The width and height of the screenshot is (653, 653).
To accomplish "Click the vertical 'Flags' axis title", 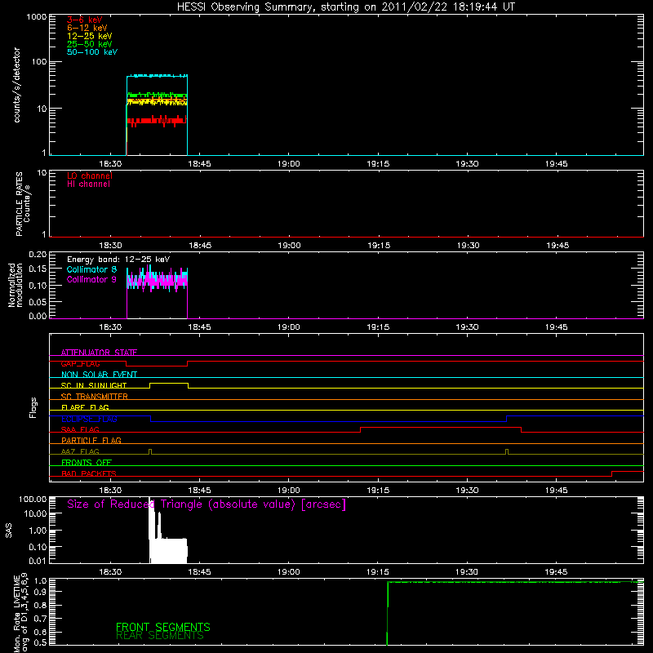I will coord(33,407).
